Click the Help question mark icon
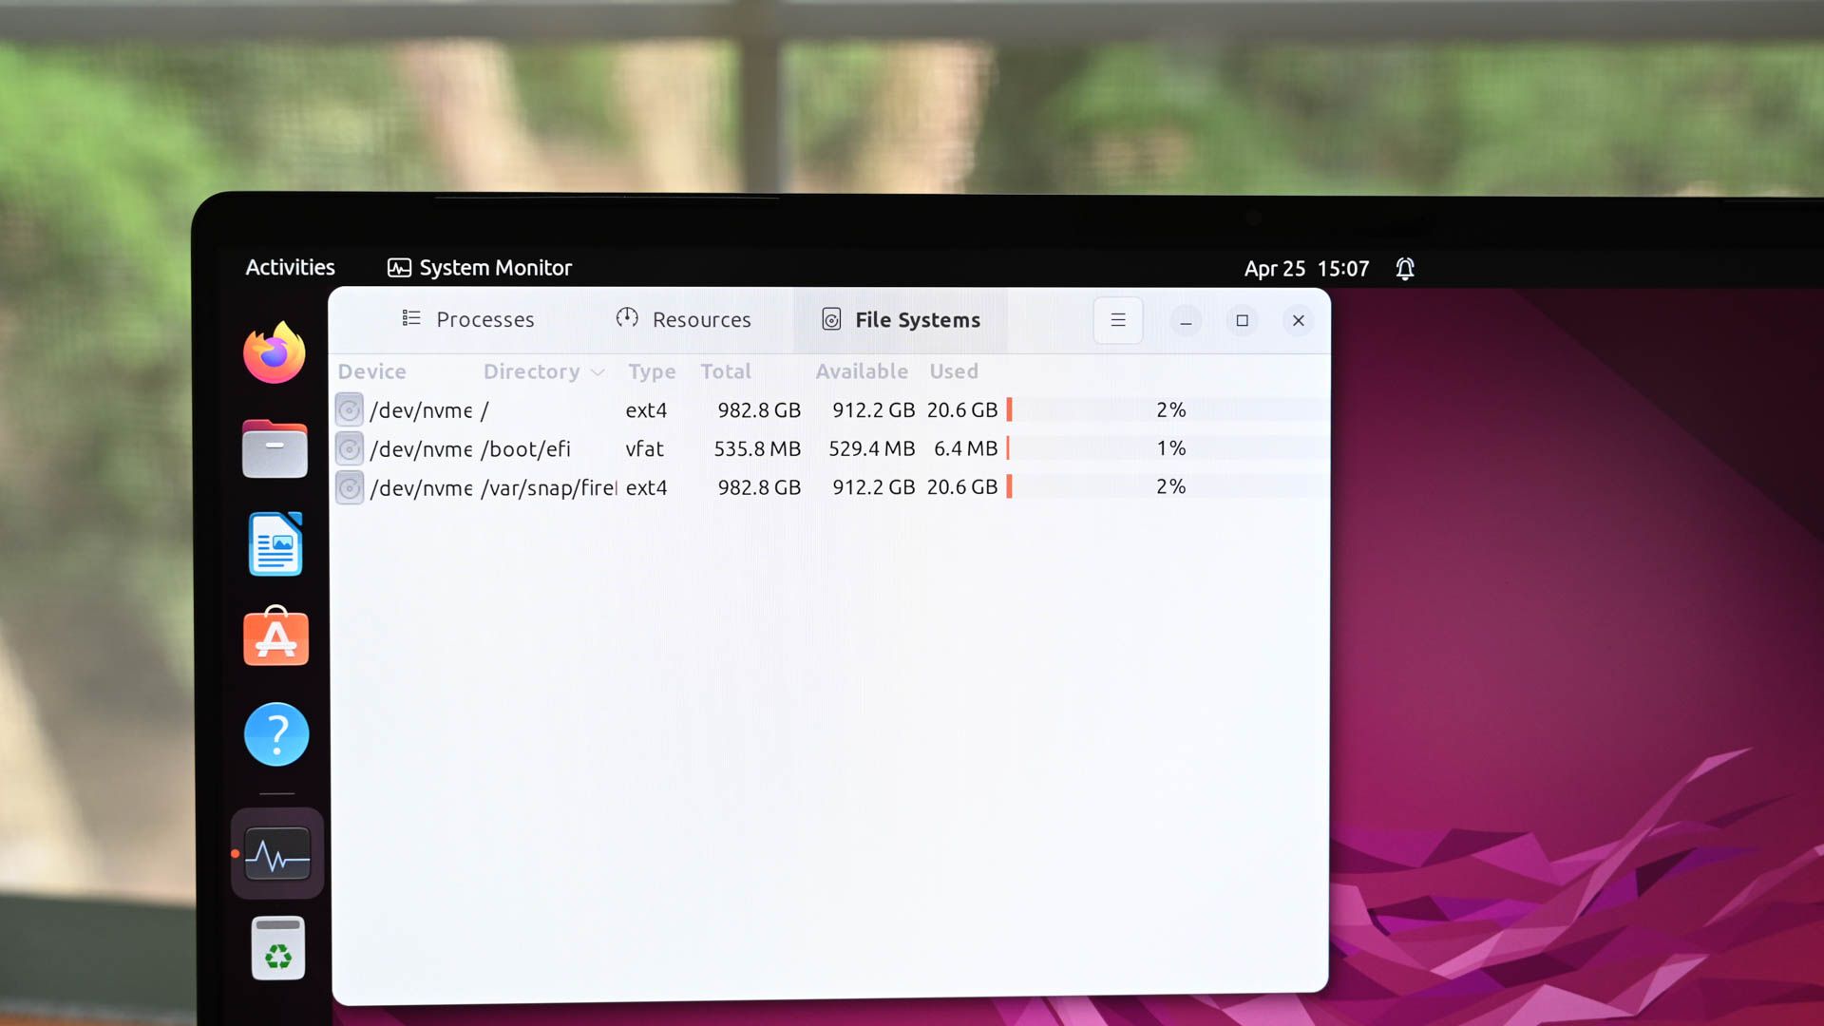The width and height of the screenshot is (1824, 1026). tap(276, 734)
